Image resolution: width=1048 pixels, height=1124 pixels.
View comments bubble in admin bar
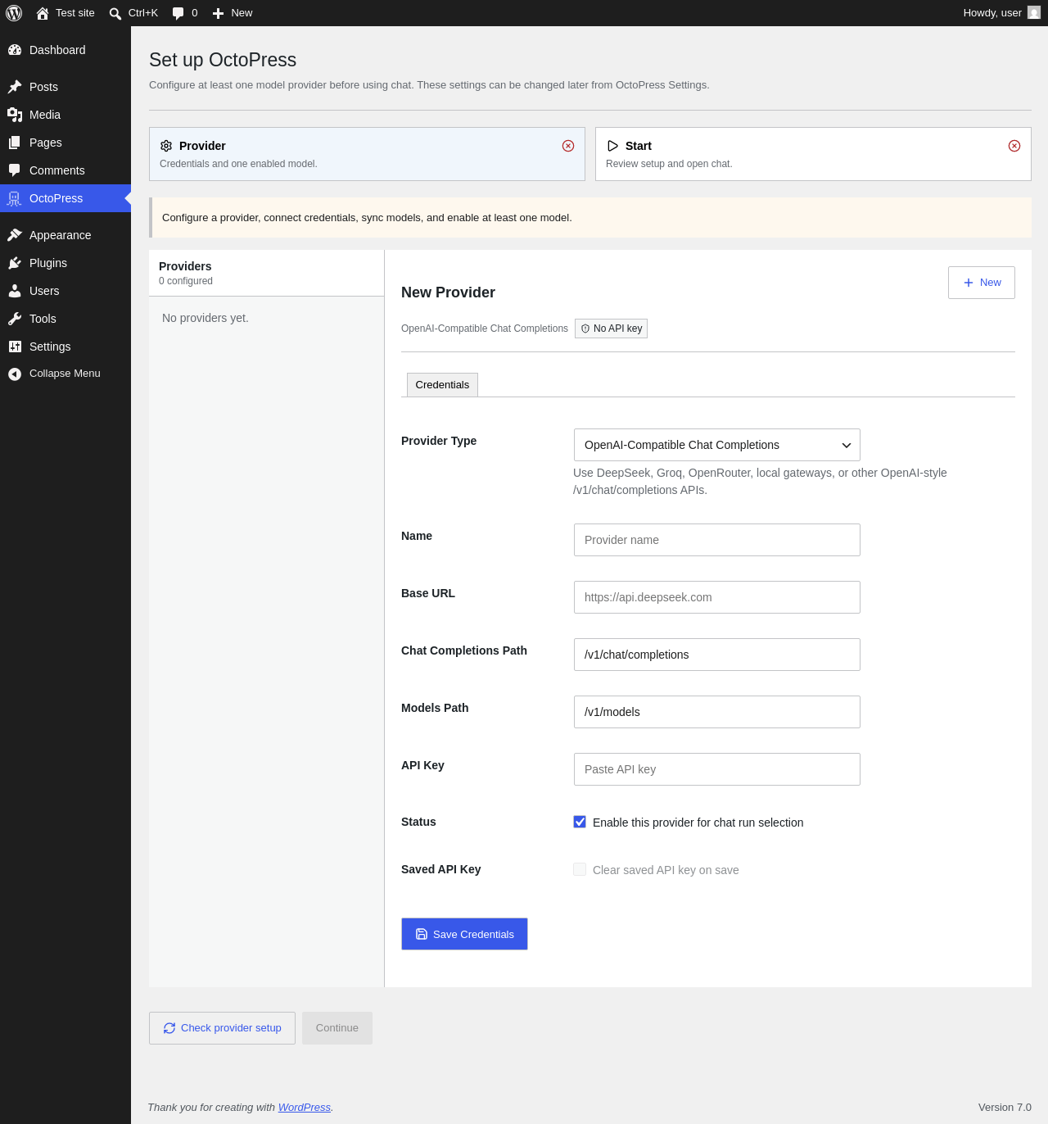[x=185, y=13]
